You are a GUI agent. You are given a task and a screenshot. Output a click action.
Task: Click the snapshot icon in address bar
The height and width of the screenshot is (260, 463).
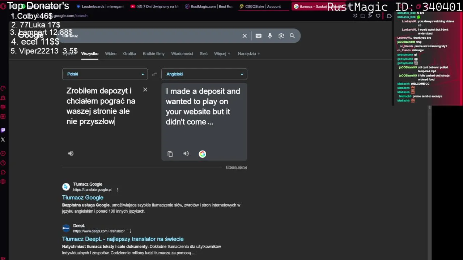pos(362,16)
